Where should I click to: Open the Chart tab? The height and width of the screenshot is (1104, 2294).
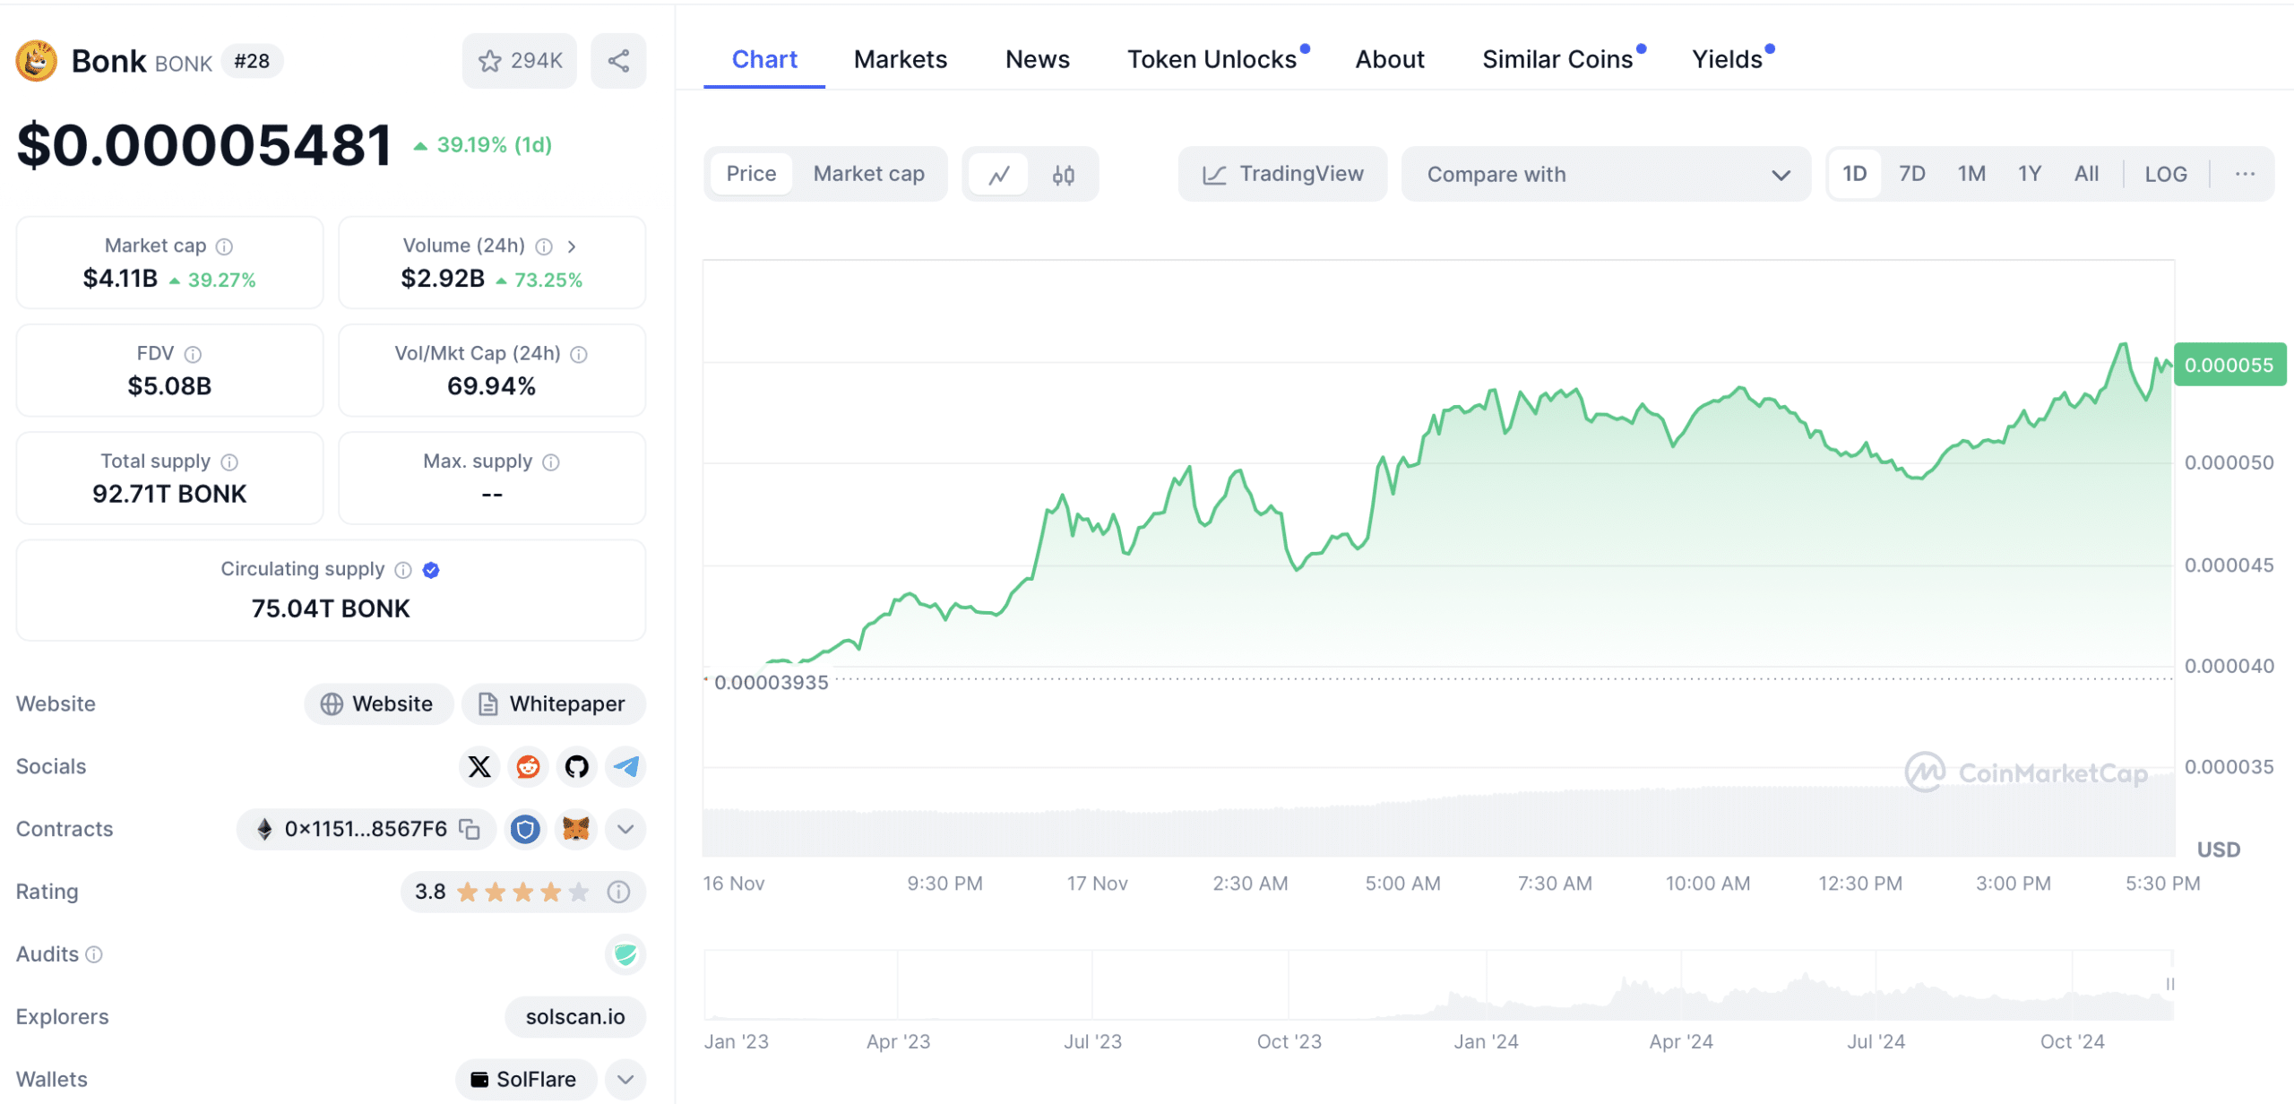[764, 59]
